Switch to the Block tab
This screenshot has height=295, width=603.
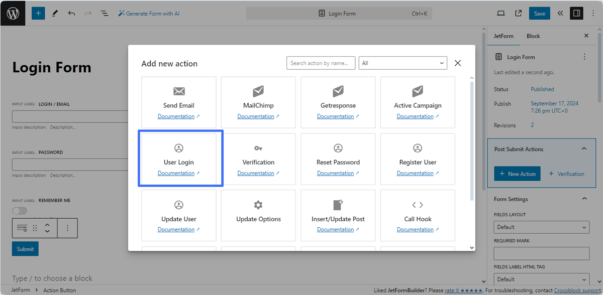pyautogui.click(x=533, y=36)
